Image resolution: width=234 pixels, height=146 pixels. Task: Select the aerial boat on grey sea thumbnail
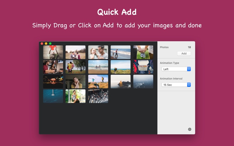click(143, 81)
